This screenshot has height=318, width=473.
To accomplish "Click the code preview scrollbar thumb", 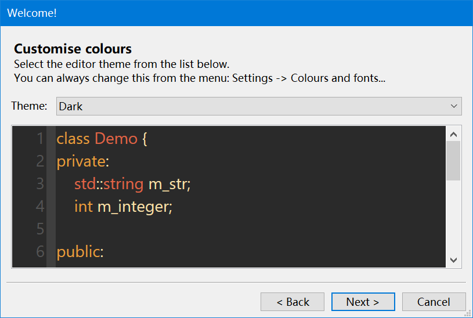I will coord(454,160).
